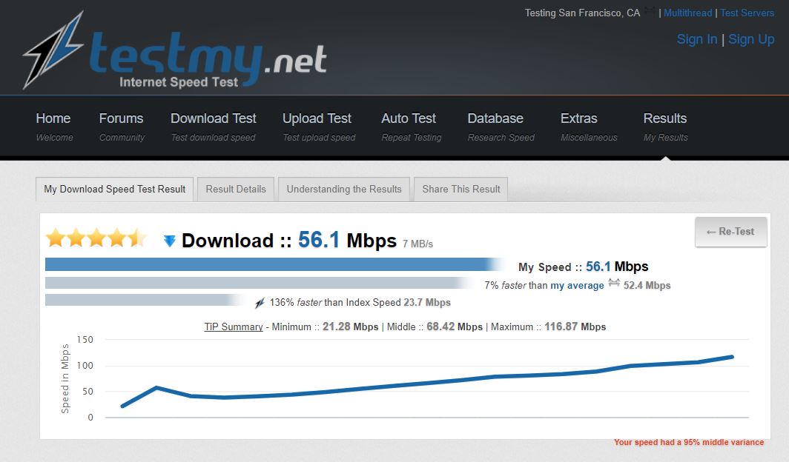The height and width of the screenshot is (462, 789).
Task: Click the average icon beside 52.4 Mbps
Action: pyautogui.click(x=614, y=283)
